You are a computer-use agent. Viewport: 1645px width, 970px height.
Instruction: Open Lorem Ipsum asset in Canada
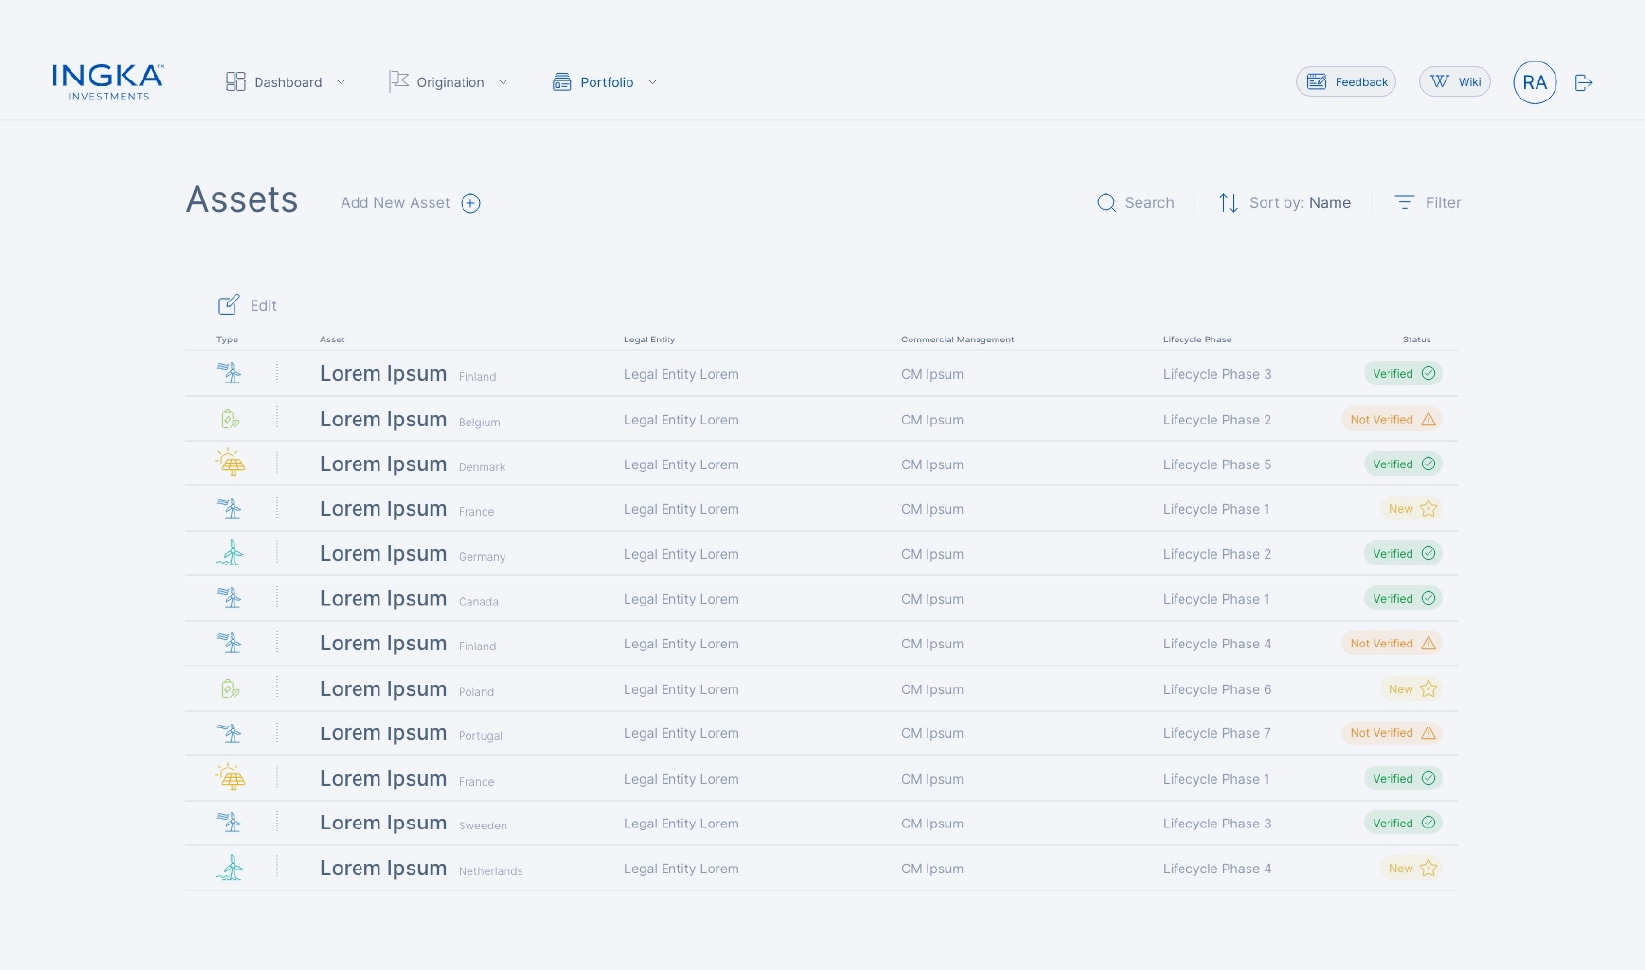(383, 599)
